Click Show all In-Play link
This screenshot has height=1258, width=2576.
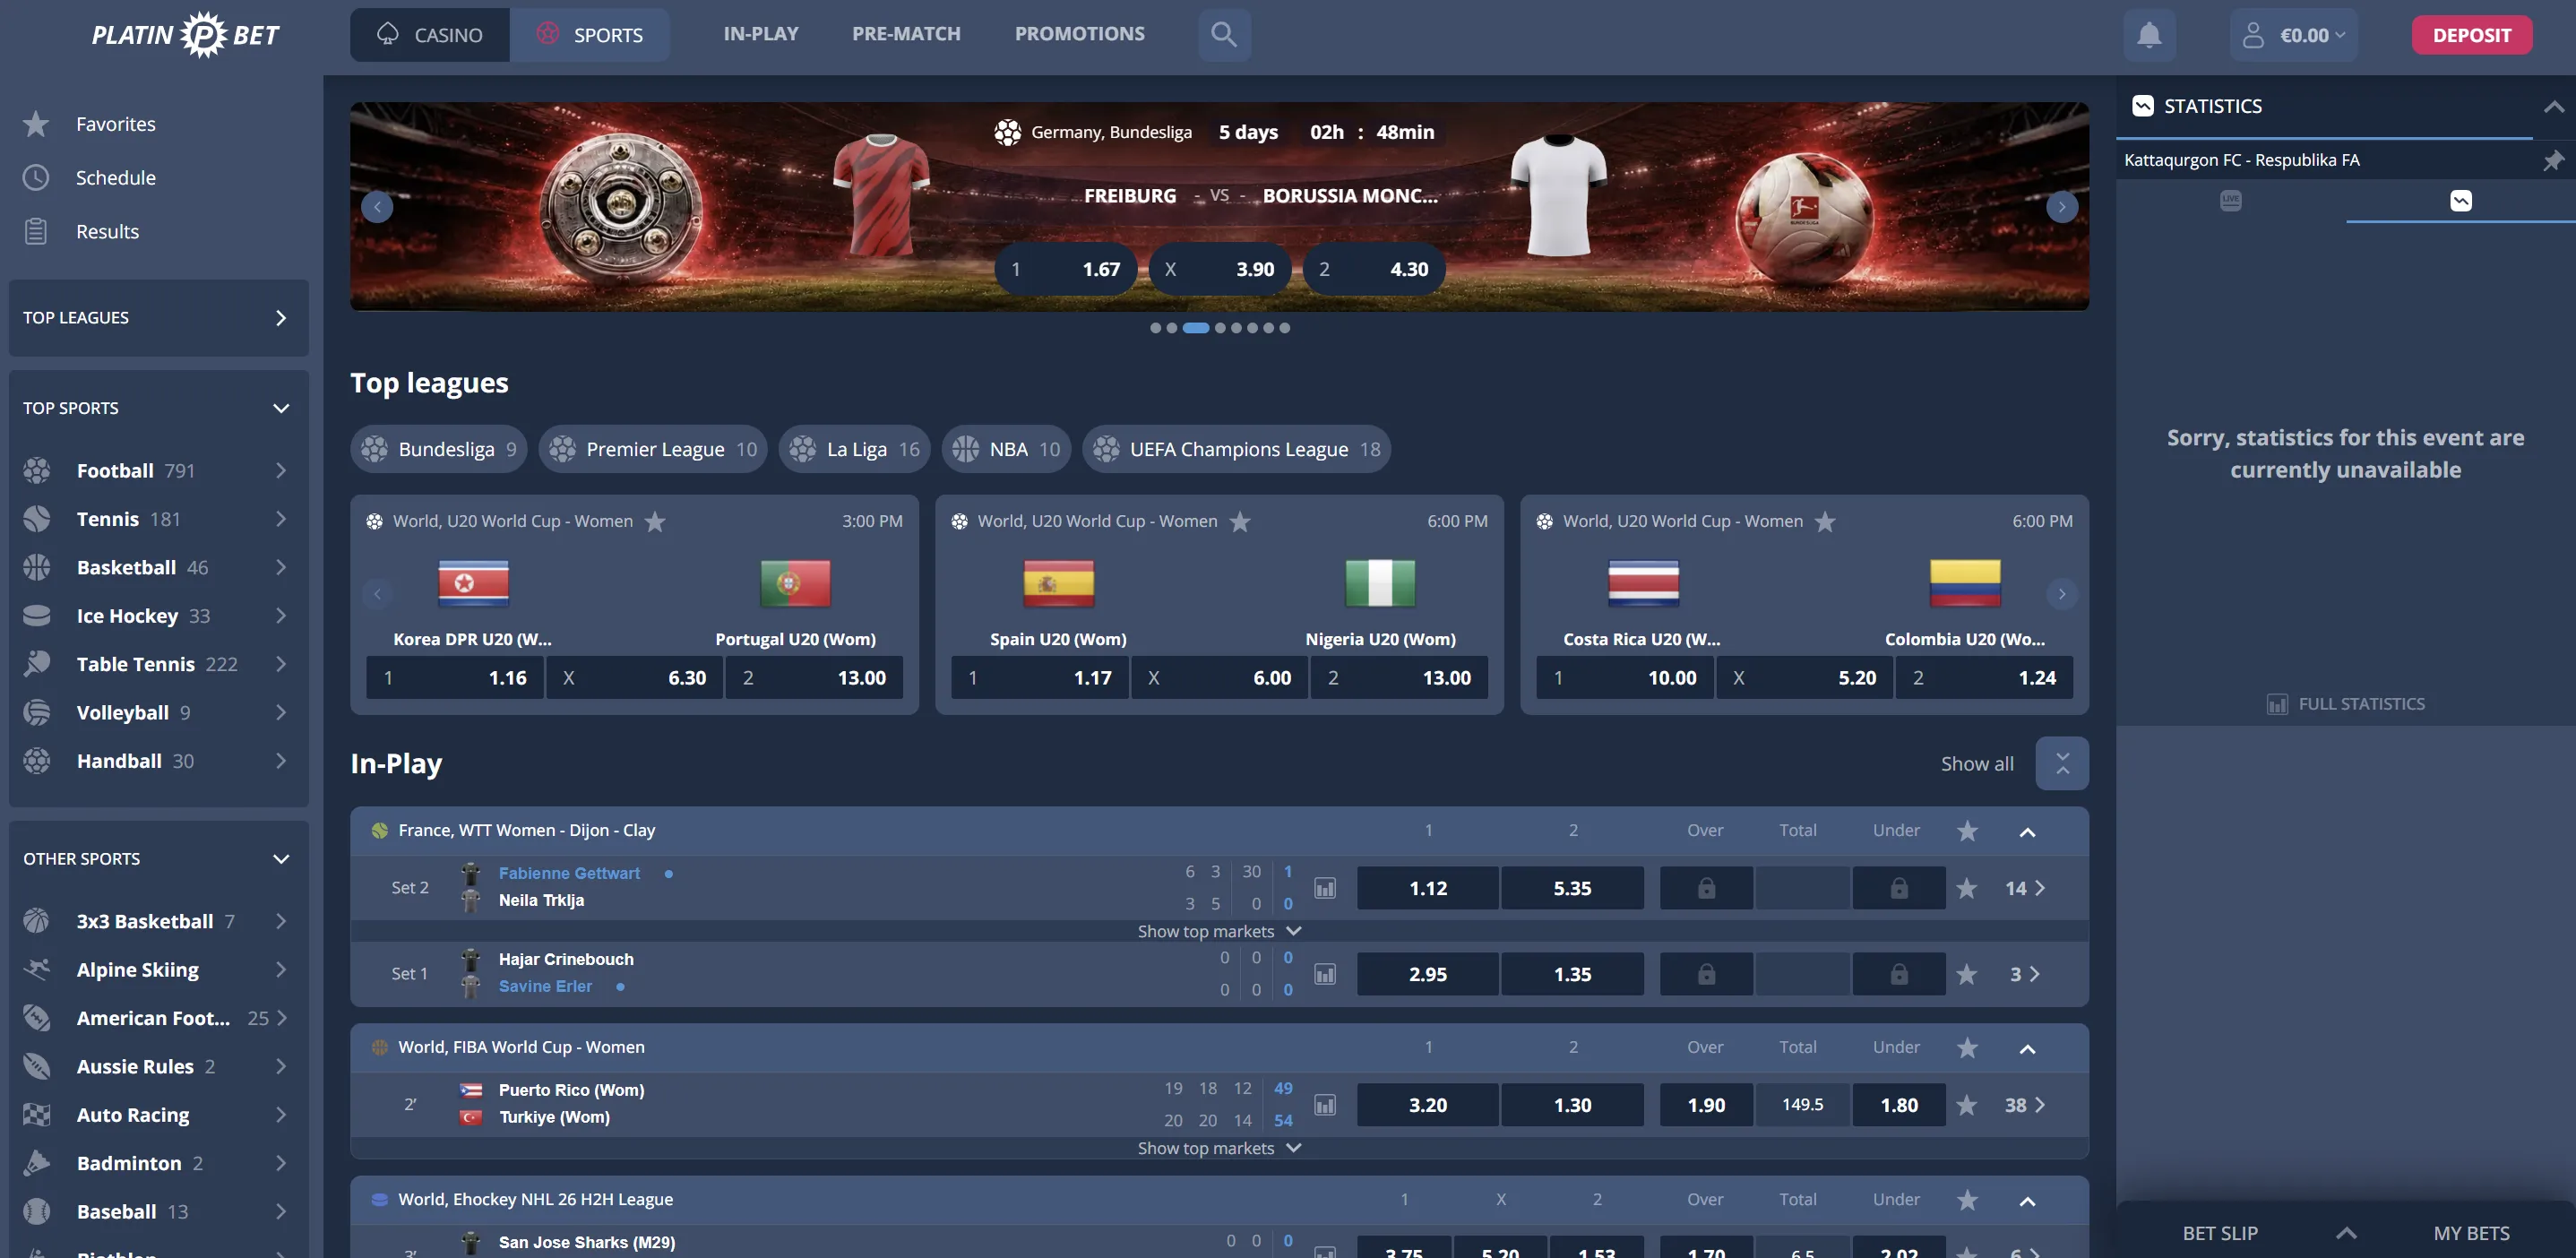pyautogui.click(x=1977, y=763)
